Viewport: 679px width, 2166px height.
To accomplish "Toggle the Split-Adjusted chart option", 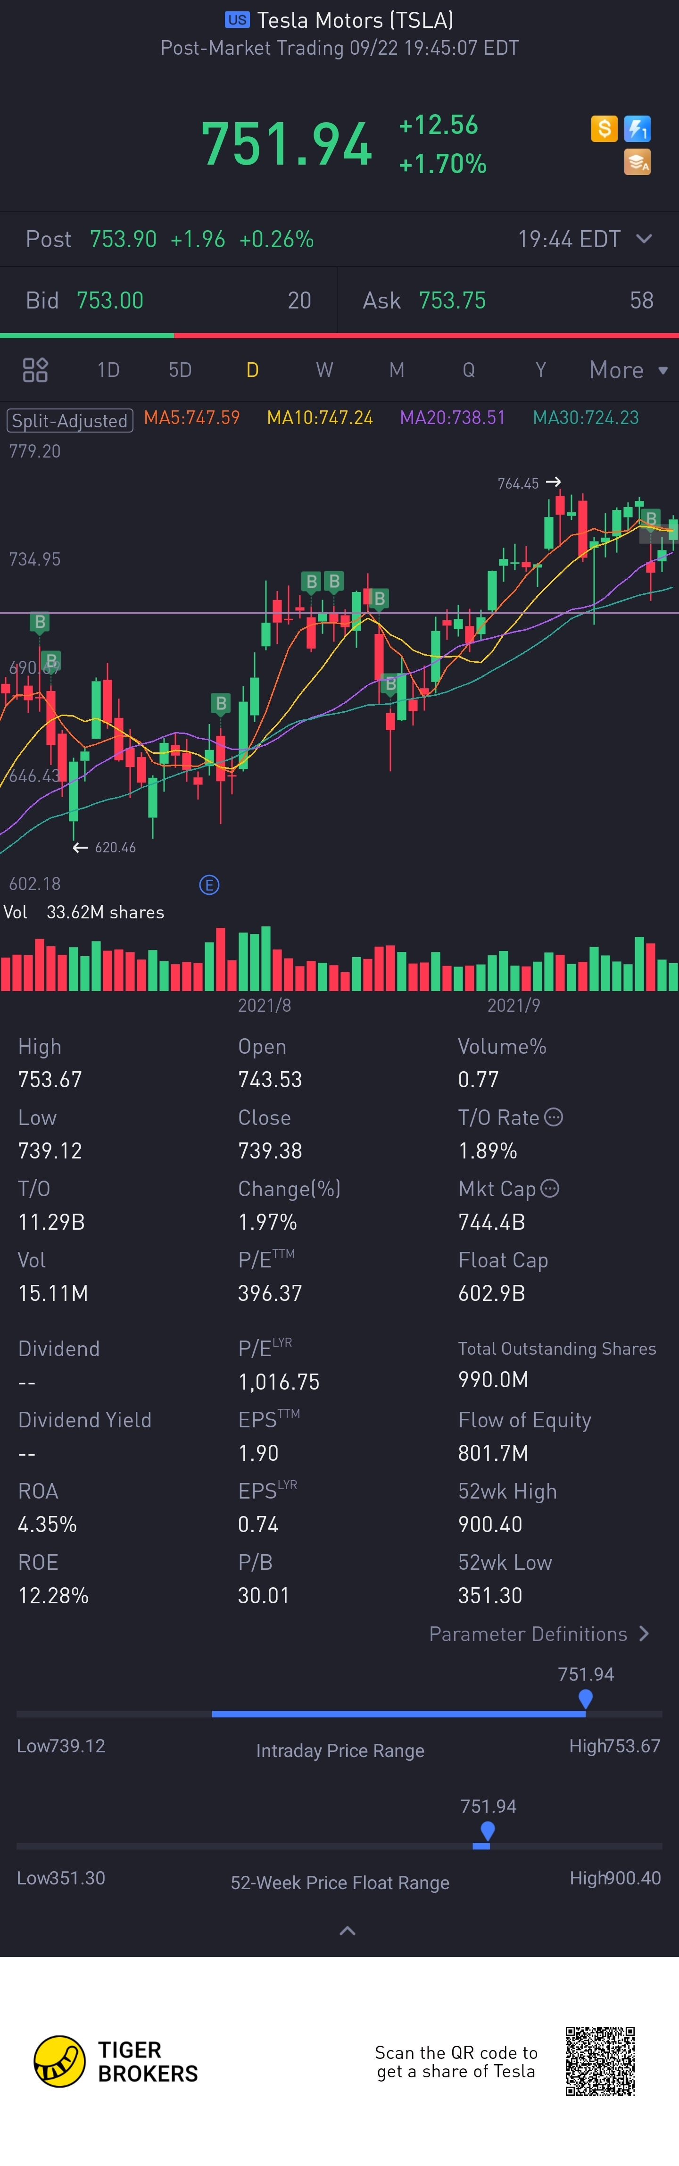I will pos(70,420).
